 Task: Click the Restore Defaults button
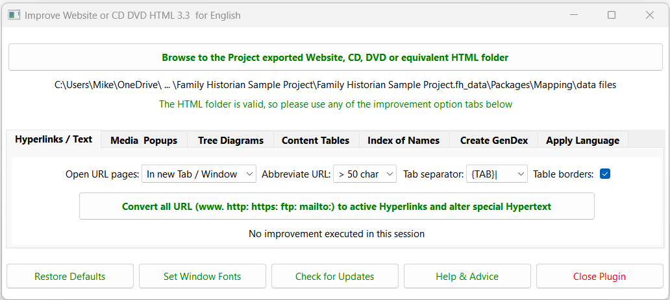pyautogui.click(x=70, y=276)
